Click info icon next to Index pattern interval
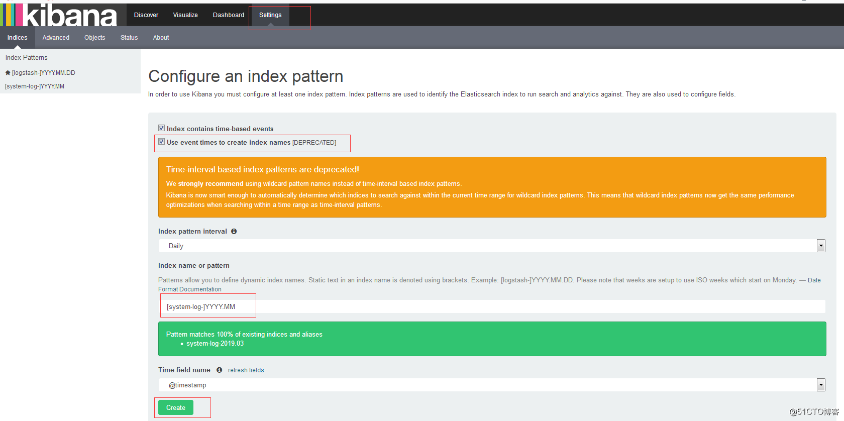This screenshot has height=421, width=844. [234, 232]
